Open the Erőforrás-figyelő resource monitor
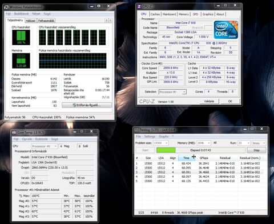The width and height of the screenshot is (274, 224). point(87,105)
